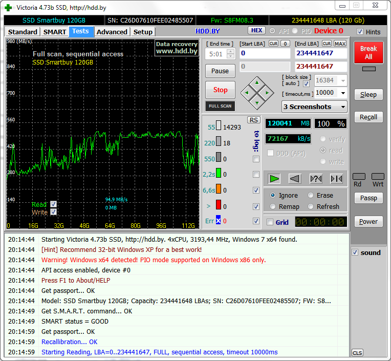This screenshot has width=391, height=361.
Task: Open the Advanced tab
Action: (112, 32)
